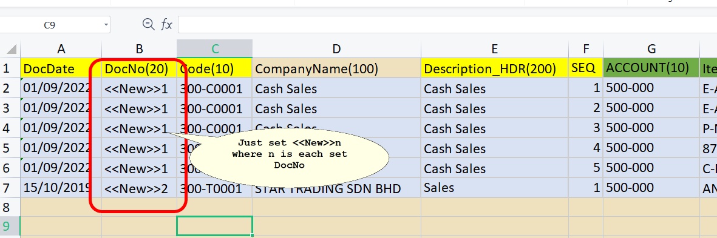Click the SEQ header cell
The width and height of the screenshot is (717, 238).
point(586,68)
